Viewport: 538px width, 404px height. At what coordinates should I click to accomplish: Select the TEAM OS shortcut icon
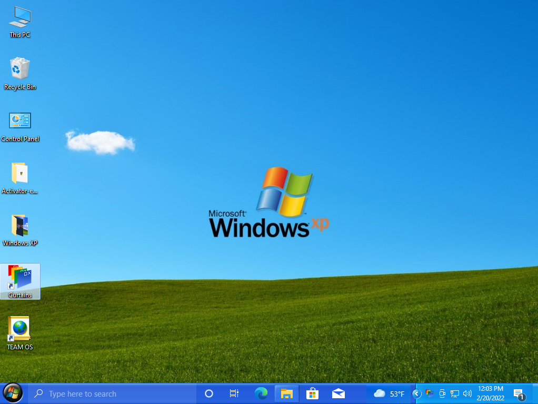20,334
